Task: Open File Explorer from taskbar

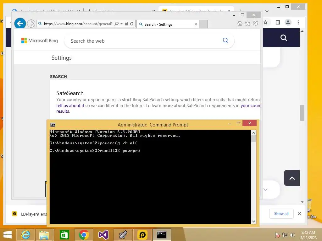Action: coord(44,235)
